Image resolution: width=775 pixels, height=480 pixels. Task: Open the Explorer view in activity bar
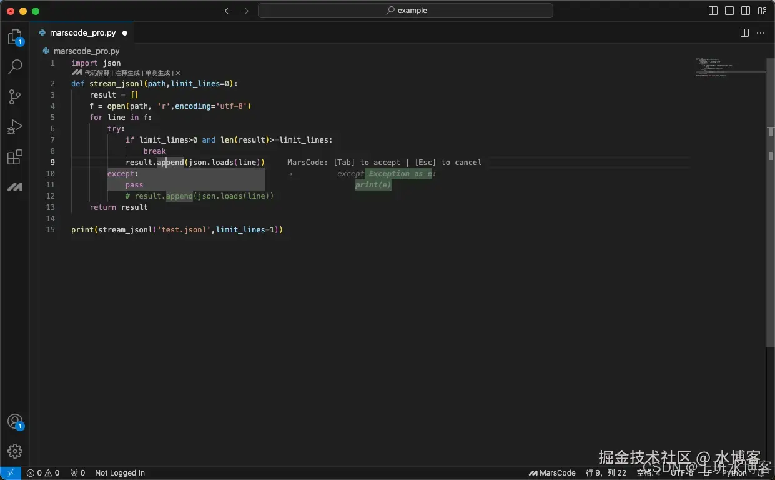(14, 37)
